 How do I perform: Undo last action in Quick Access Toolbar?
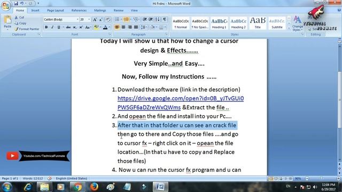pos(22,4)
